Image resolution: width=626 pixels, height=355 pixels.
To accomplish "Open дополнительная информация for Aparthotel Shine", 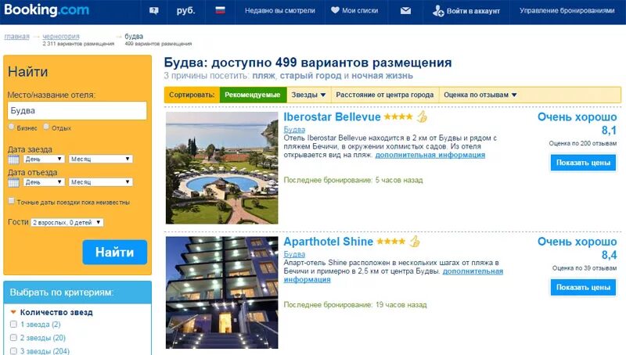I will coord(473,271).
